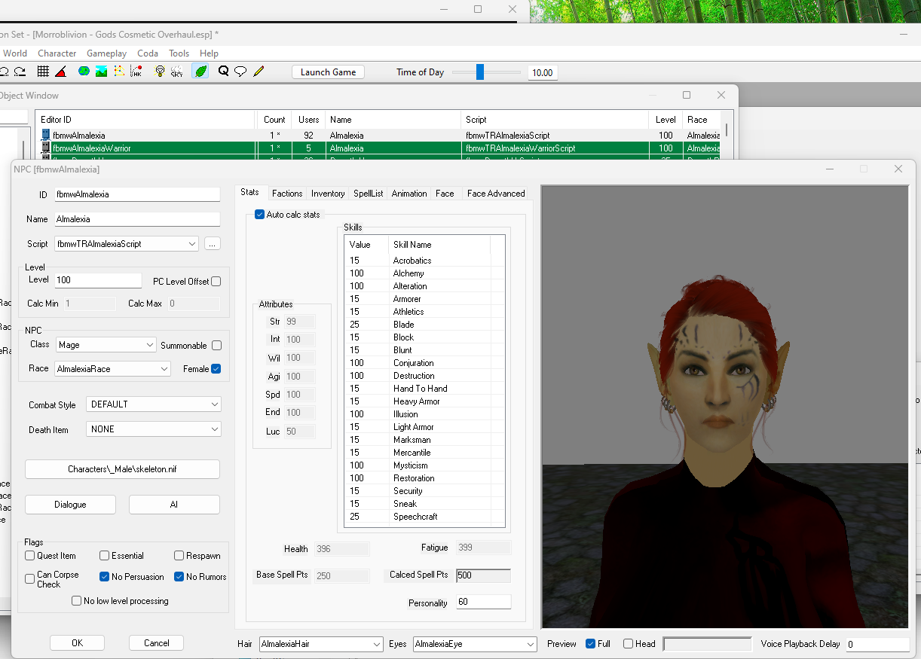Enable PC Level Offset checkbox
The width and height of the screenshot is (921, 659).
[216, 282]
